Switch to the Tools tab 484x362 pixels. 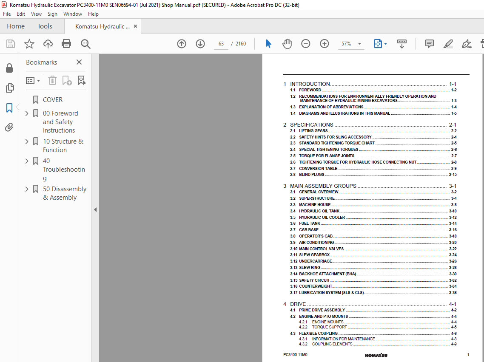[x=45, y=26]
